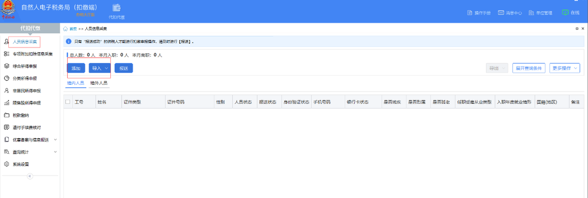Expand 优惠备案与信息报送 sidebar menu

point(30,140)
